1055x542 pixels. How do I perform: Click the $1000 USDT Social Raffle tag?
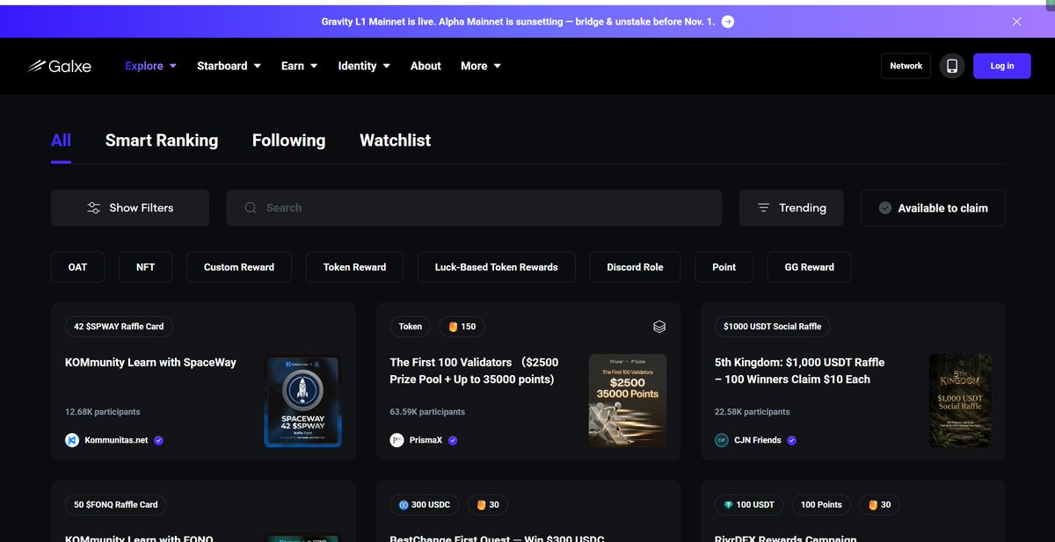pyautogui.click(x=772, y=326)
